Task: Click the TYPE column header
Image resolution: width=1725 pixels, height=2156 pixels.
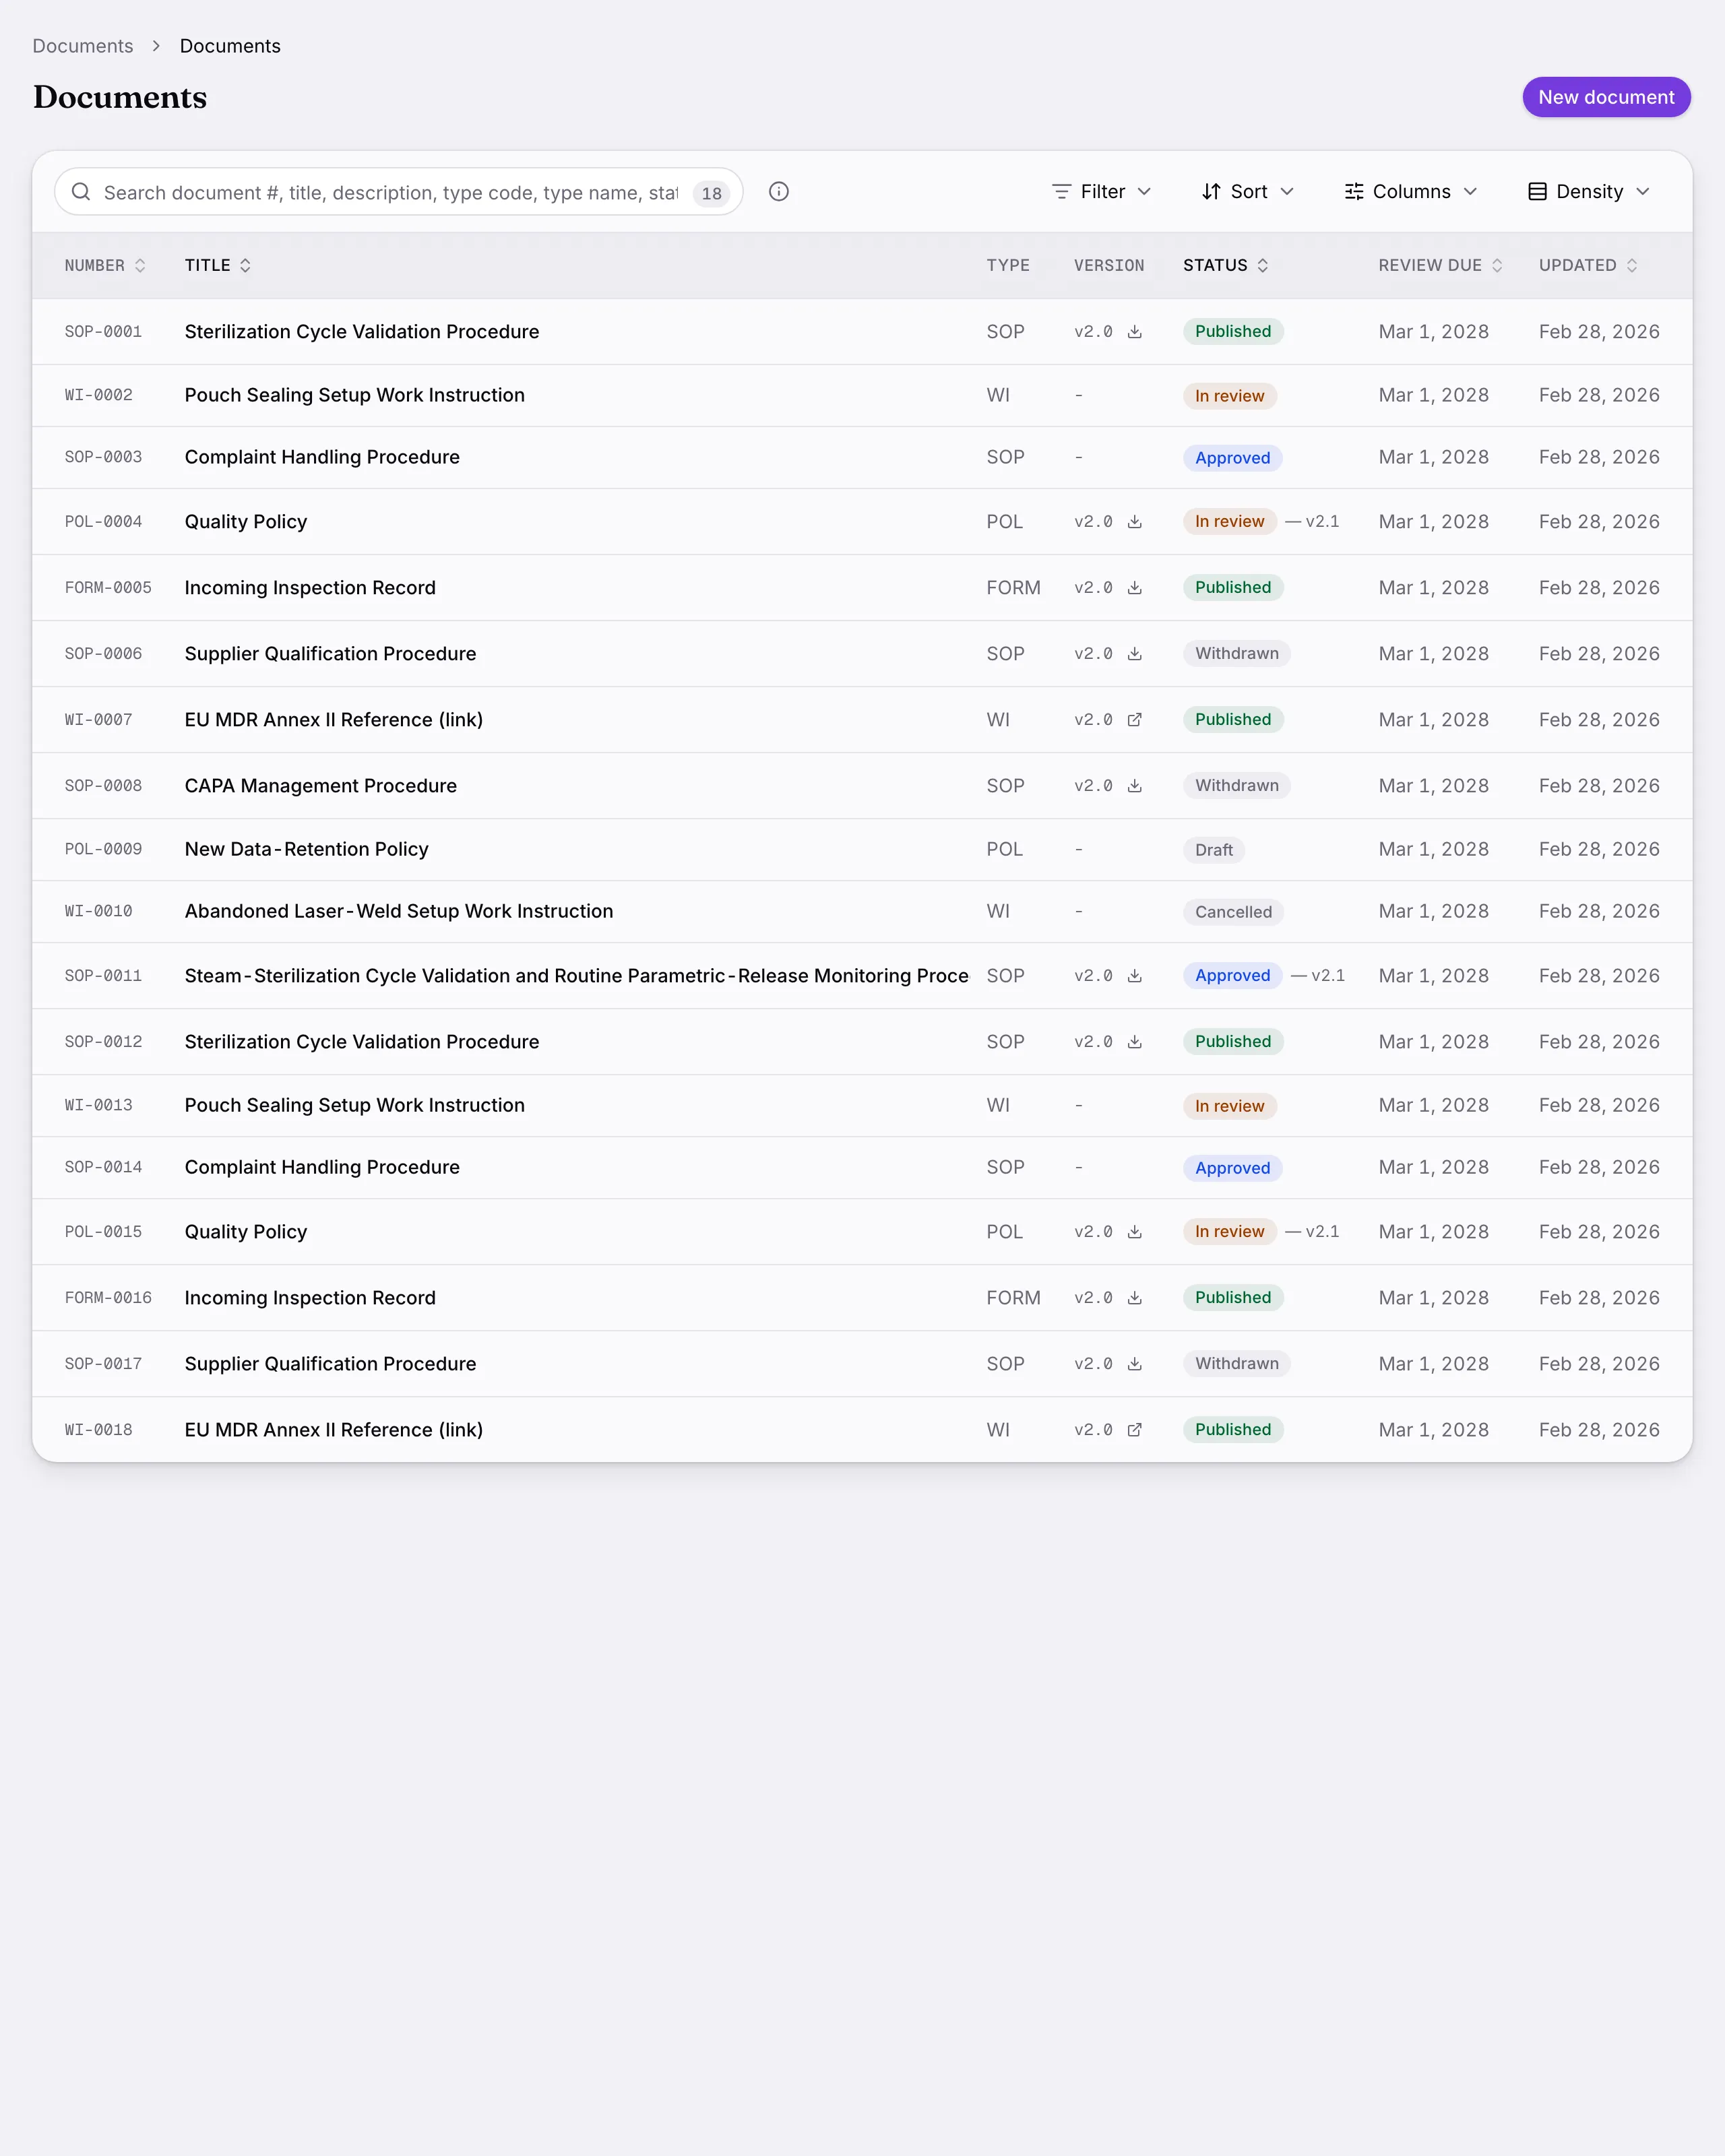Action: click(1007, 266)
